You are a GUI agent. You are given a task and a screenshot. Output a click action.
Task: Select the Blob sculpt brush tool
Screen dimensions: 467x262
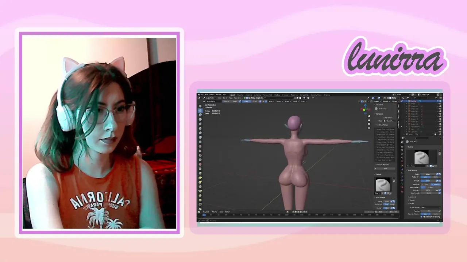coord(200,137)
